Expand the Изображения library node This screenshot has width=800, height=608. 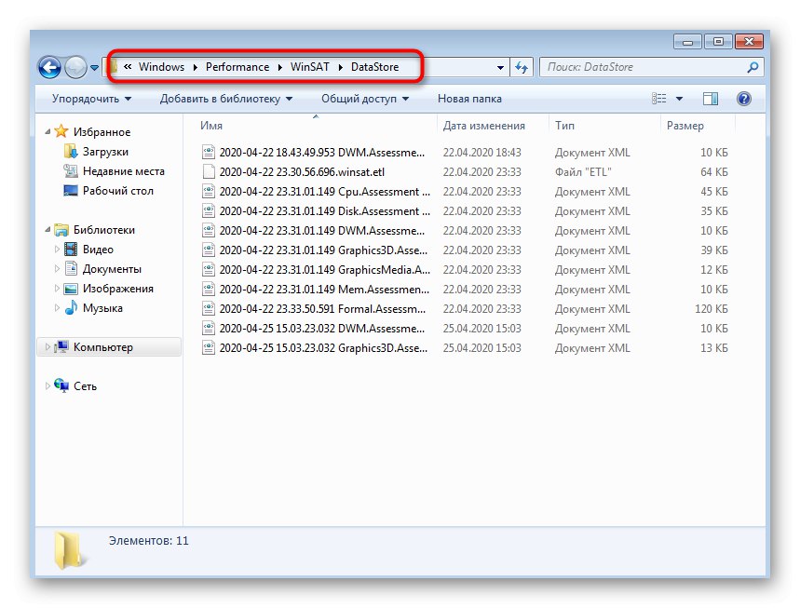57,289
